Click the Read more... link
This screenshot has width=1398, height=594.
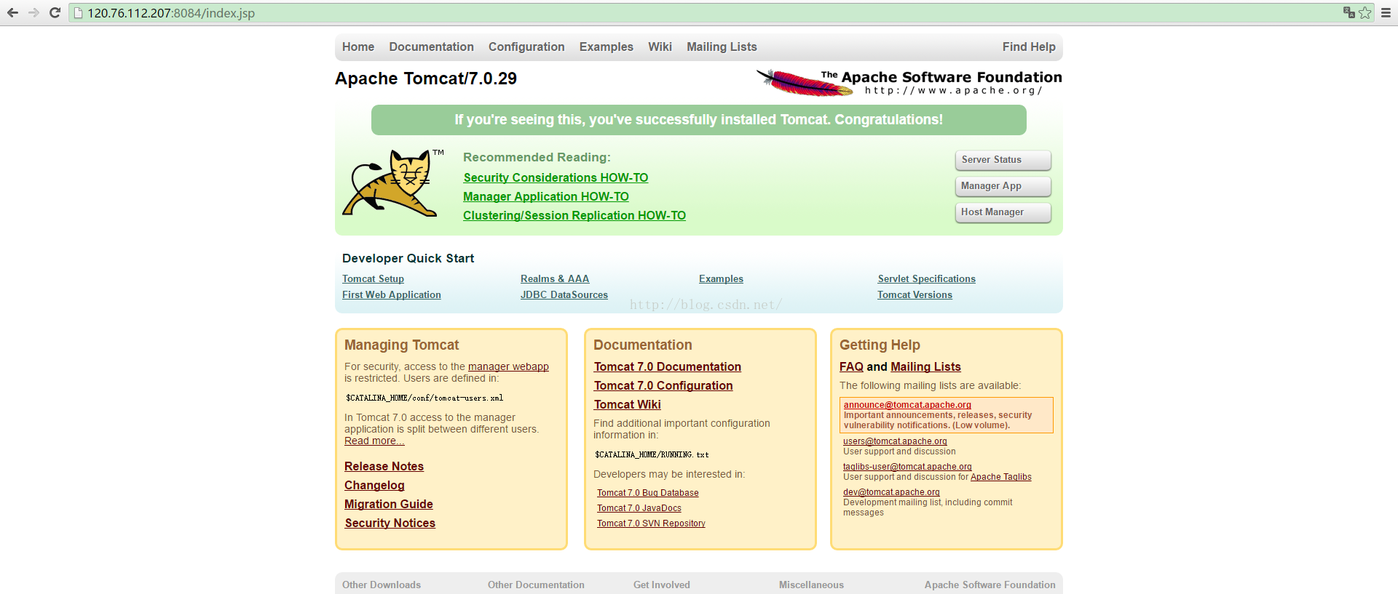(374, 441)
